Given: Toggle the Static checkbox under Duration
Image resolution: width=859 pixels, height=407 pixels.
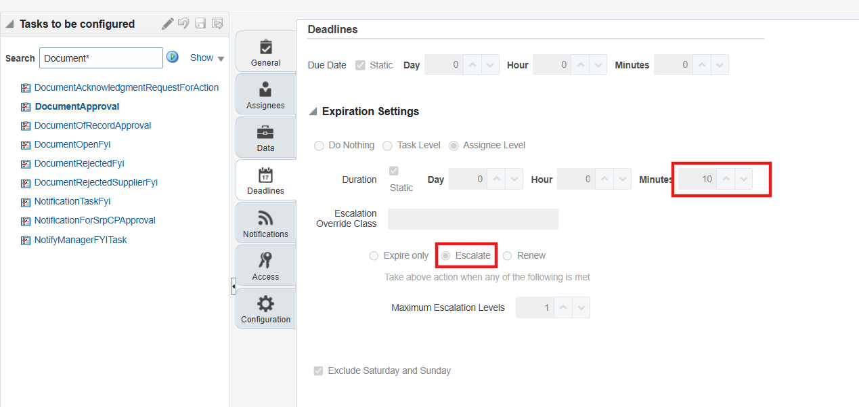Looking at the screenshot, I should [393, 171].
